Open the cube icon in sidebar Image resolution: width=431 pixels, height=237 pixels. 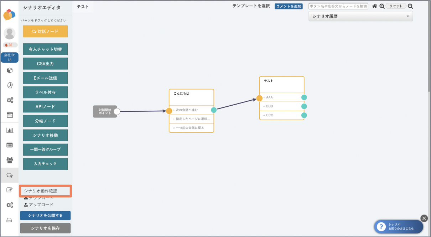pos(10,70)
